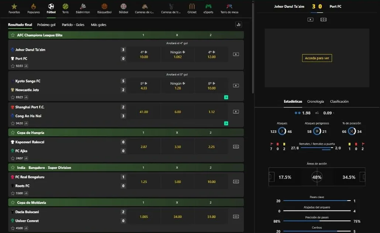Switch to Próximo gol market tab
Screen dimensions: 380x233
pyautogui.click(x=46, y=25)
